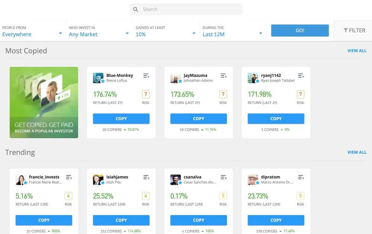
Task: Open JayMazuma profile avatar
Action: coord(176,78)
